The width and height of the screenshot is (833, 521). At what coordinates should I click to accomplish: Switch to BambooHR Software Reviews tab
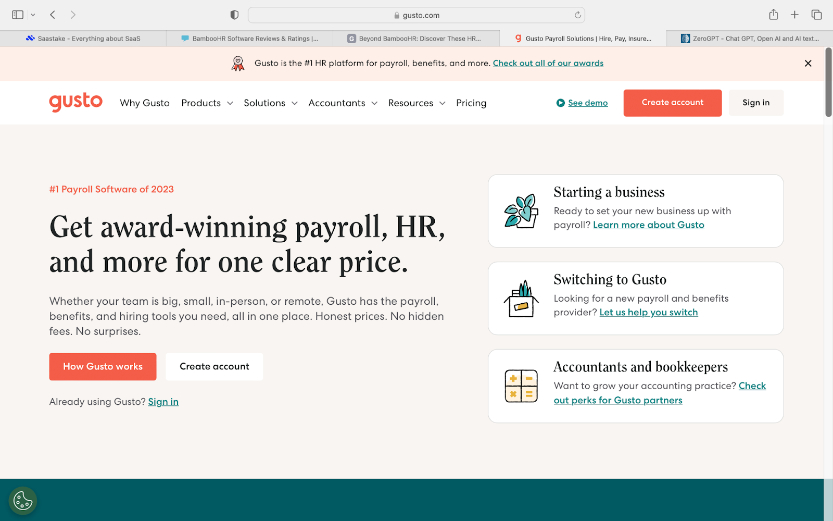[250, 39]
